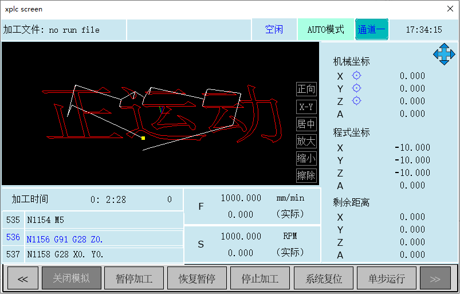Click the yellow tool position marker
The height and width of the screenshot is (294, 460).
click(x=143, y=138)
